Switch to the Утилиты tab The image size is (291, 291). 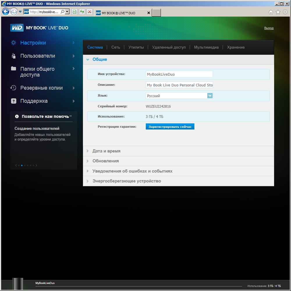(x=136, y=47)
